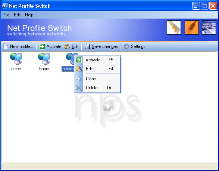Click the blue cables thumbnail in banner
Screen dimensions: 219x171
point(209,28)
